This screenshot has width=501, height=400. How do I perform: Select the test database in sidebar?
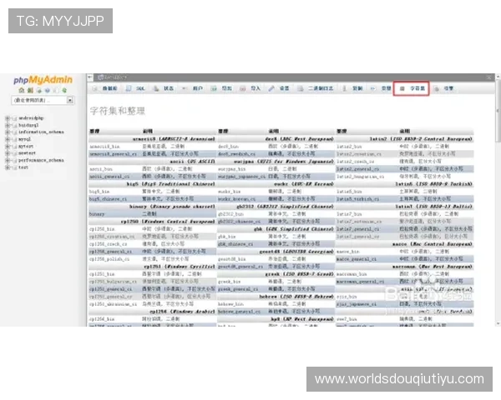(x=23, y=167)
